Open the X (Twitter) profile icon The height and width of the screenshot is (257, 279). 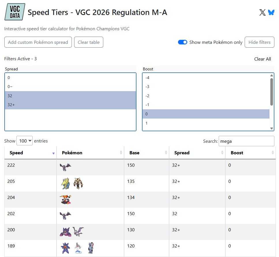(262, 12)
